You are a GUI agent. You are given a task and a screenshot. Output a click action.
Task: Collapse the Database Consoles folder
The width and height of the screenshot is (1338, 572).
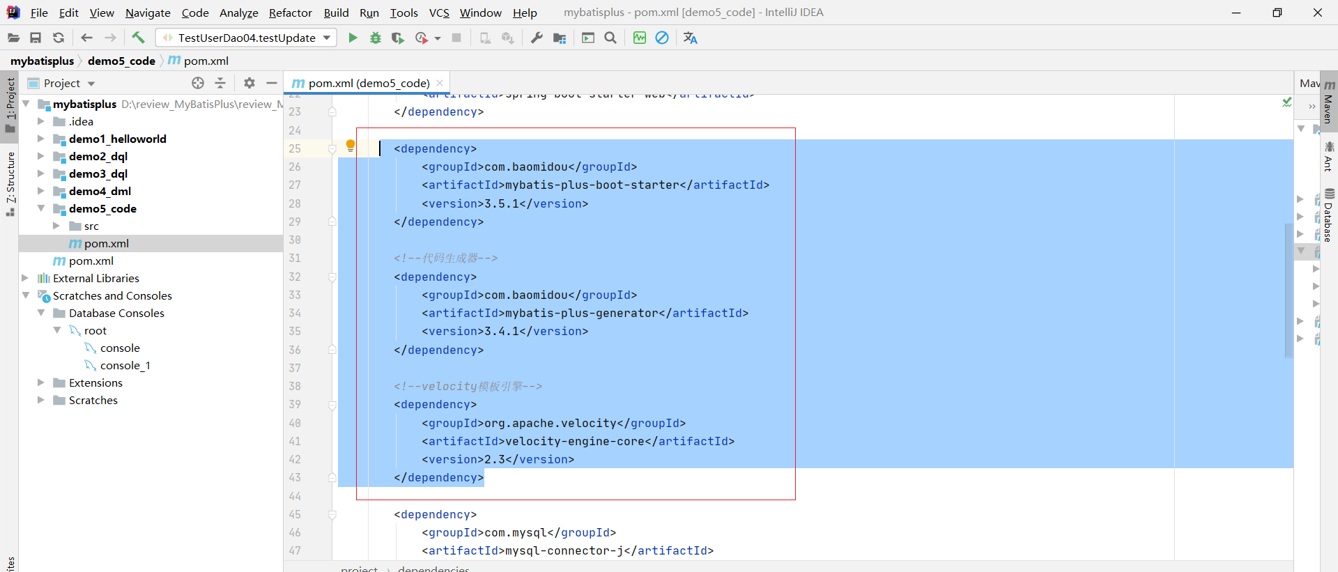[x=41, y=313]
